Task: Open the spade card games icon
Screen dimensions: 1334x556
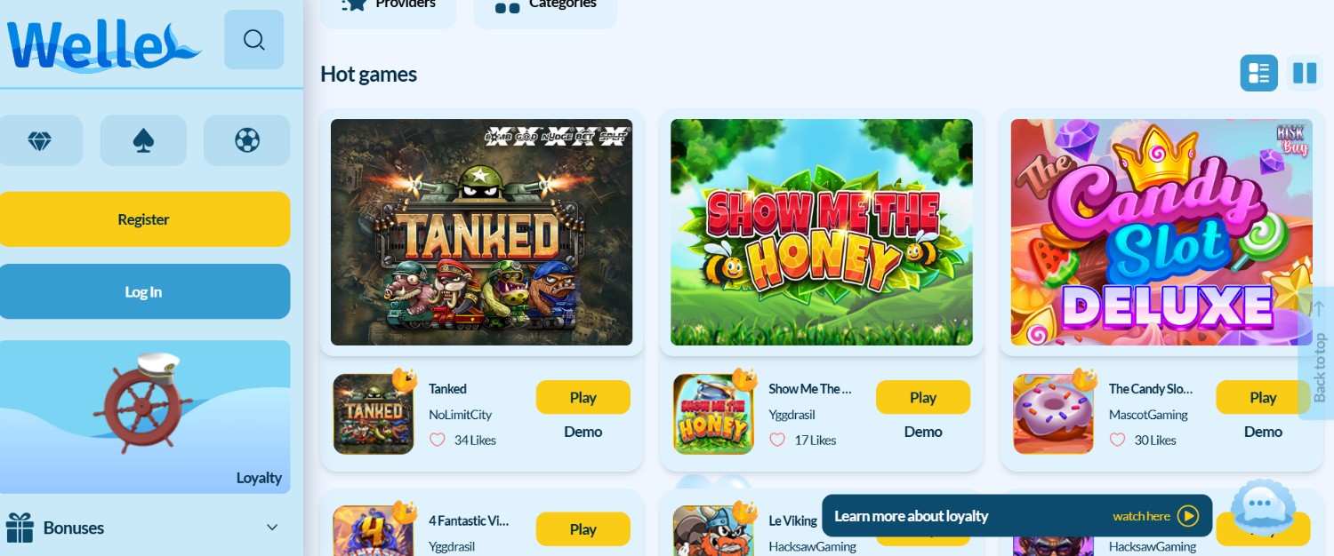Action: [x=143, y=140]
